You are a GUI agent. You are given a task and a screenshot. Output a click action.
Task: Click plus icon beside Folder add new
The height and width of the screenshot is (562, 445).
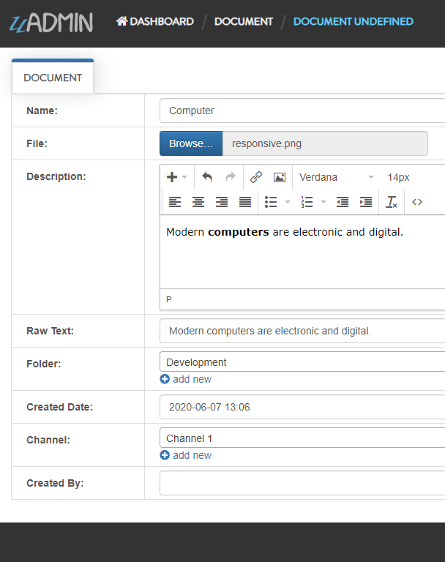pyautogui.click(x=165, y=379)
